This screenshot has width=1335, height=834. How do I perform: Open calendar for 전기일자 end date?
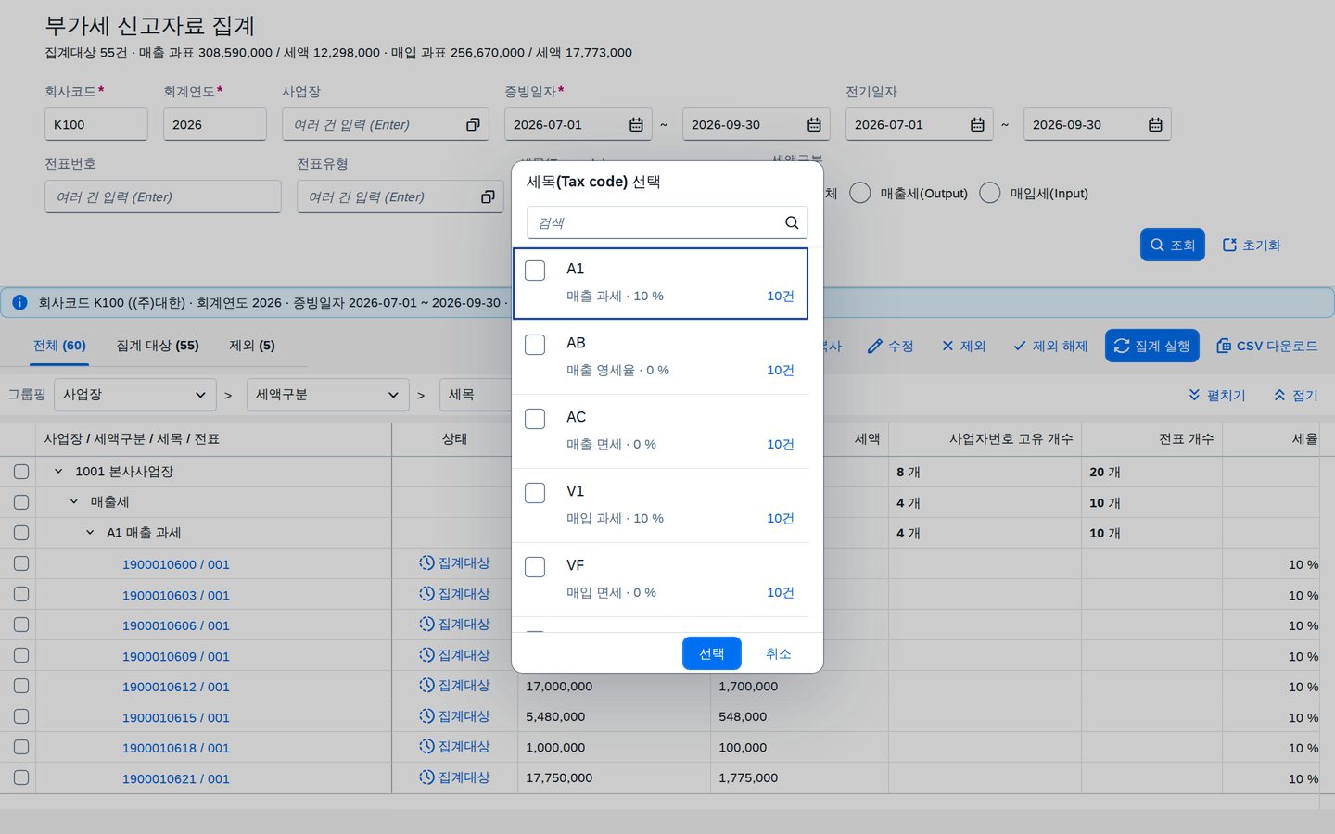coord(1155,124)
